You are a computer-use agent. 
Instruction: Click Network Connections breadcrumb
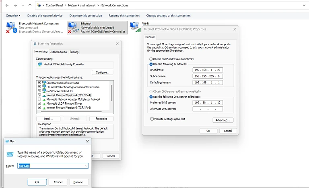(x=114, y=6)
